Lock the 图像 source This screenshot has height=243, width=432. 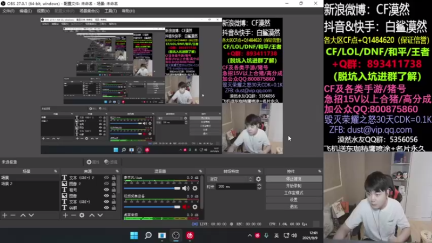click(113, 195)
